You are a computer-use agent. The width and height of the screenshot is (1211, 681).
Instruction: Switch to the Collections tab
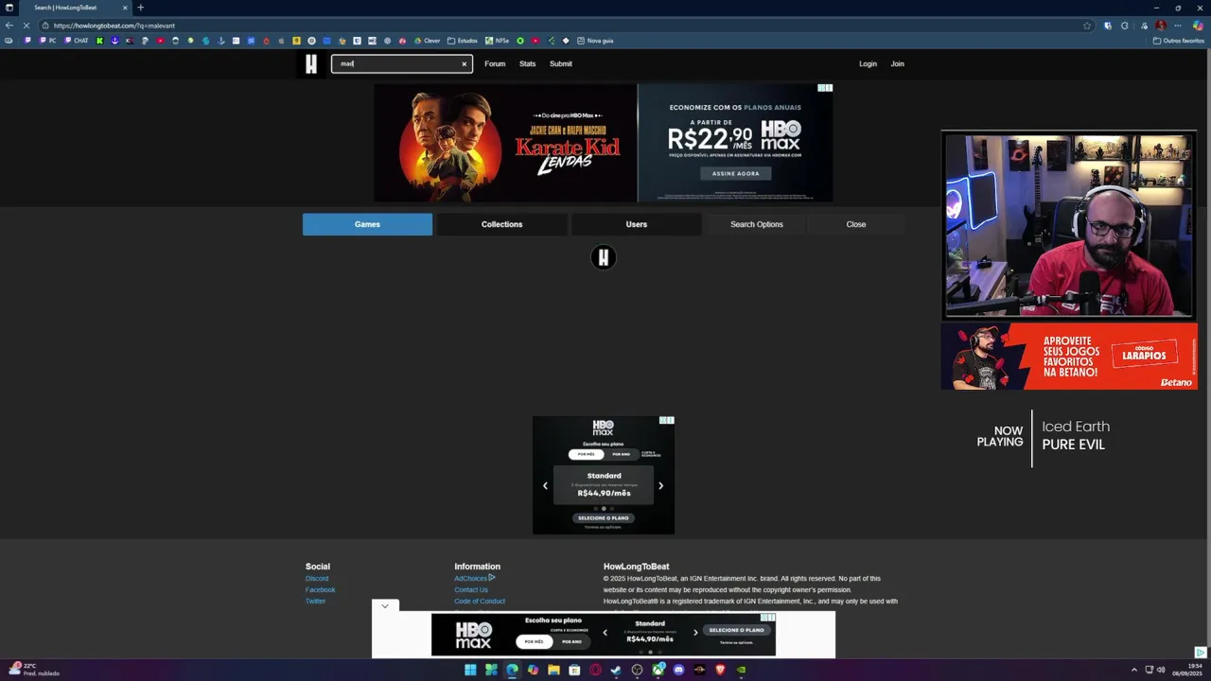click(x=501, y=224)
